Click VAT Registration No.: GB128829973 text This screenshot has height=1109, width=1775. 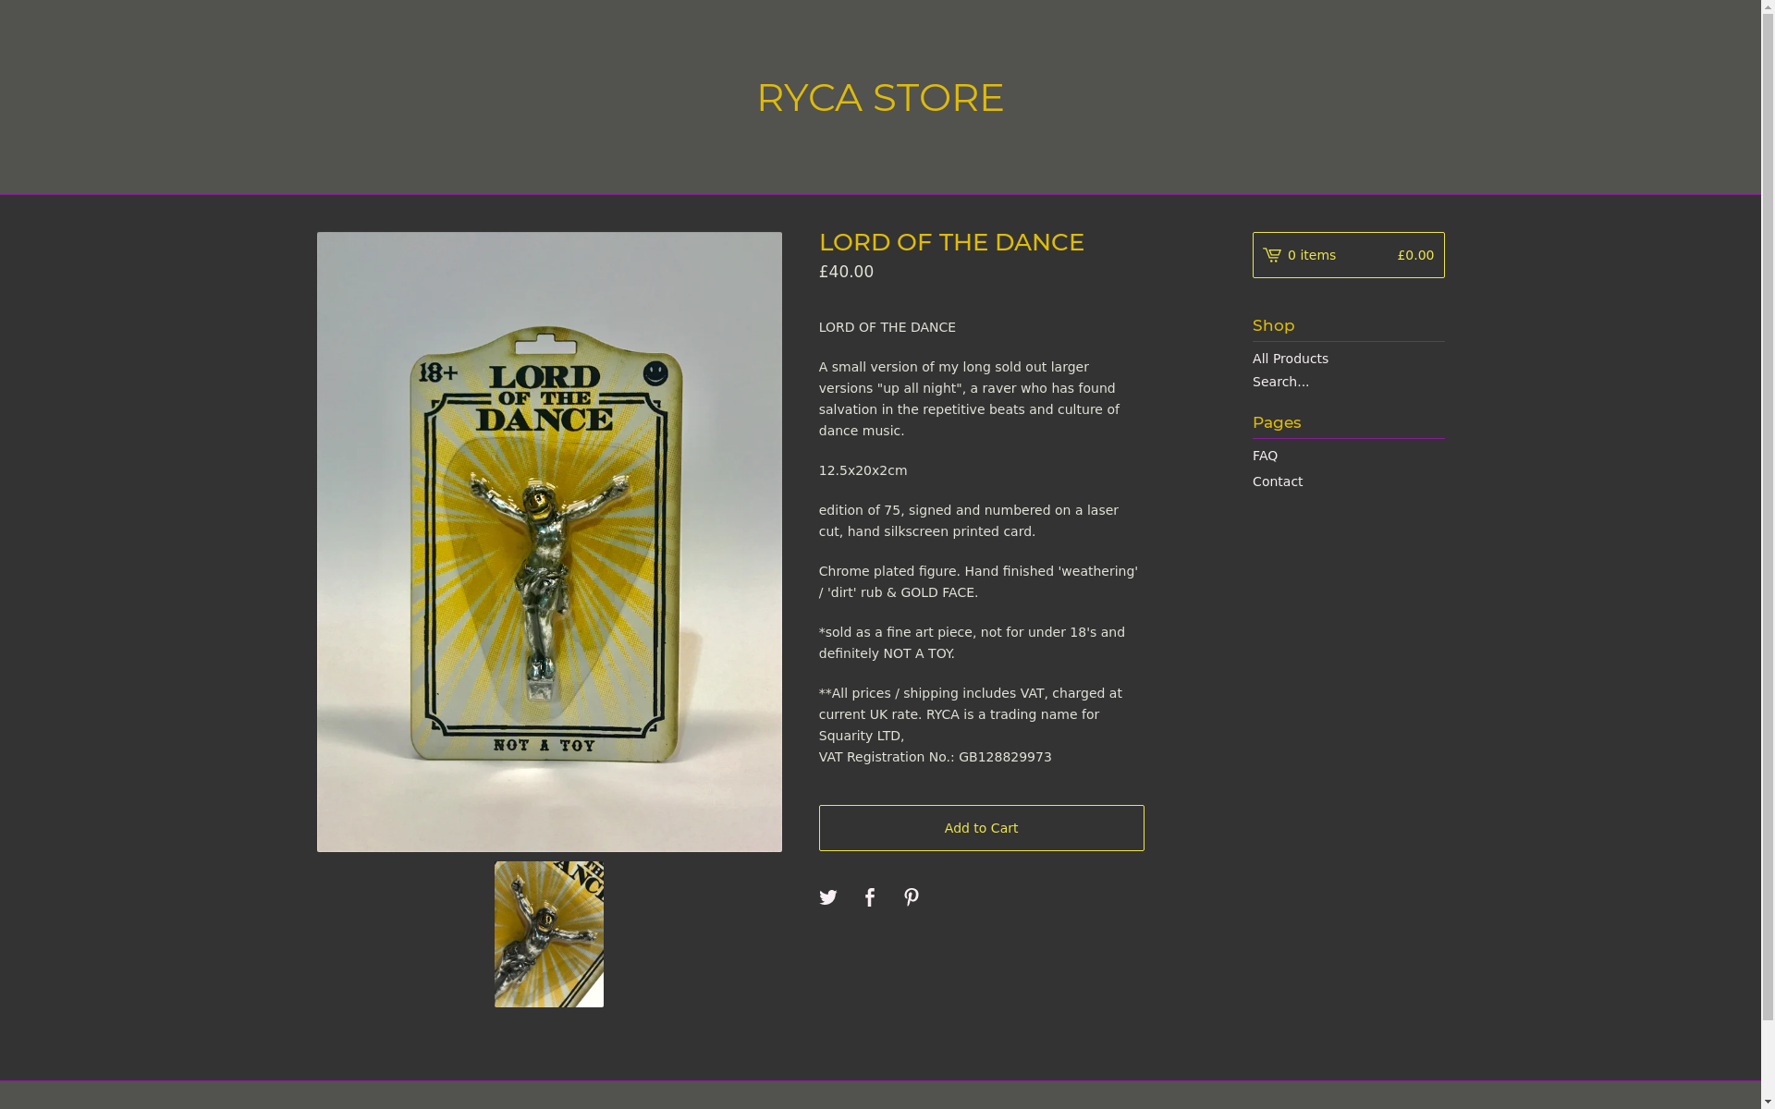pos(935,757)
